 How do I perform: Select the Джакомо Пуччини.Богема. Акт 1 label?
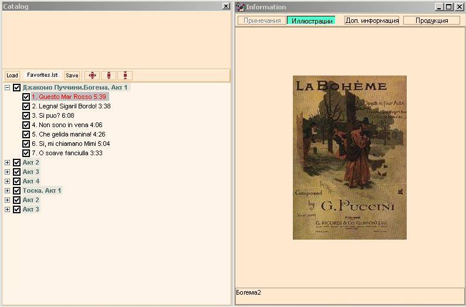coord(75,87)
